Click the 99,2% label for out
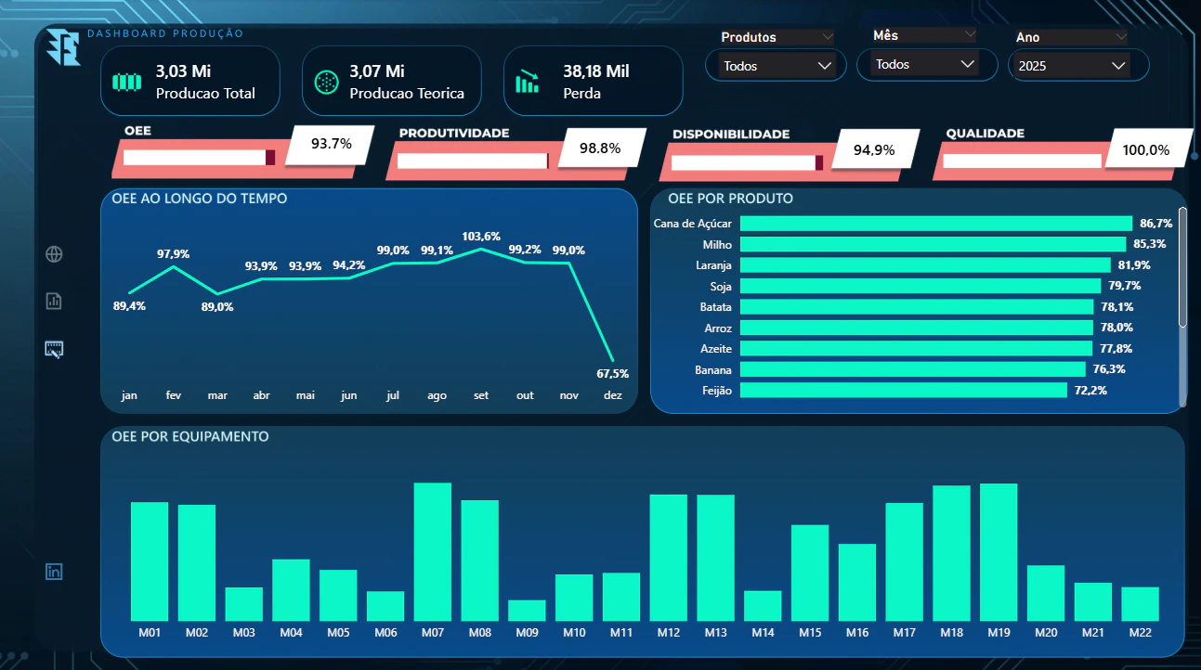 click(x=525, y=250)
